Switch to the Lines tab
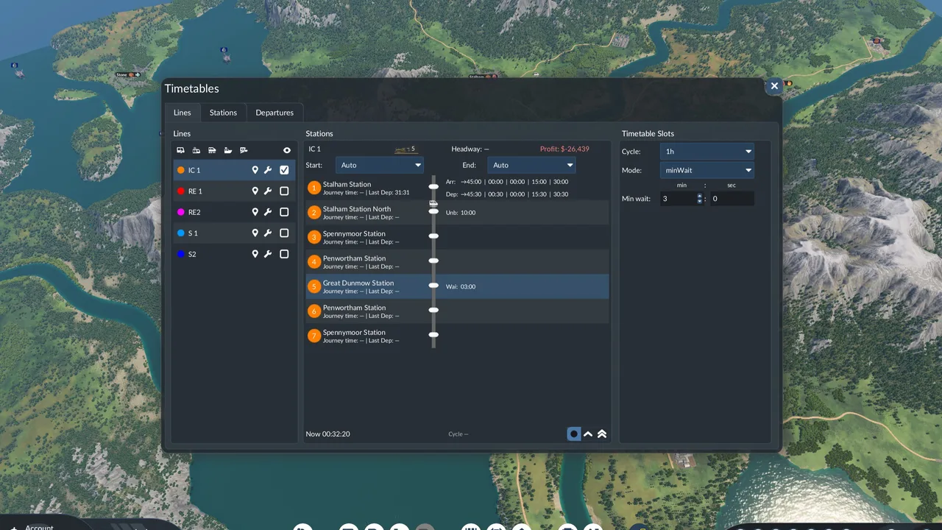Image resolution: width=942 pixels, height=530 pixels. 183,113
